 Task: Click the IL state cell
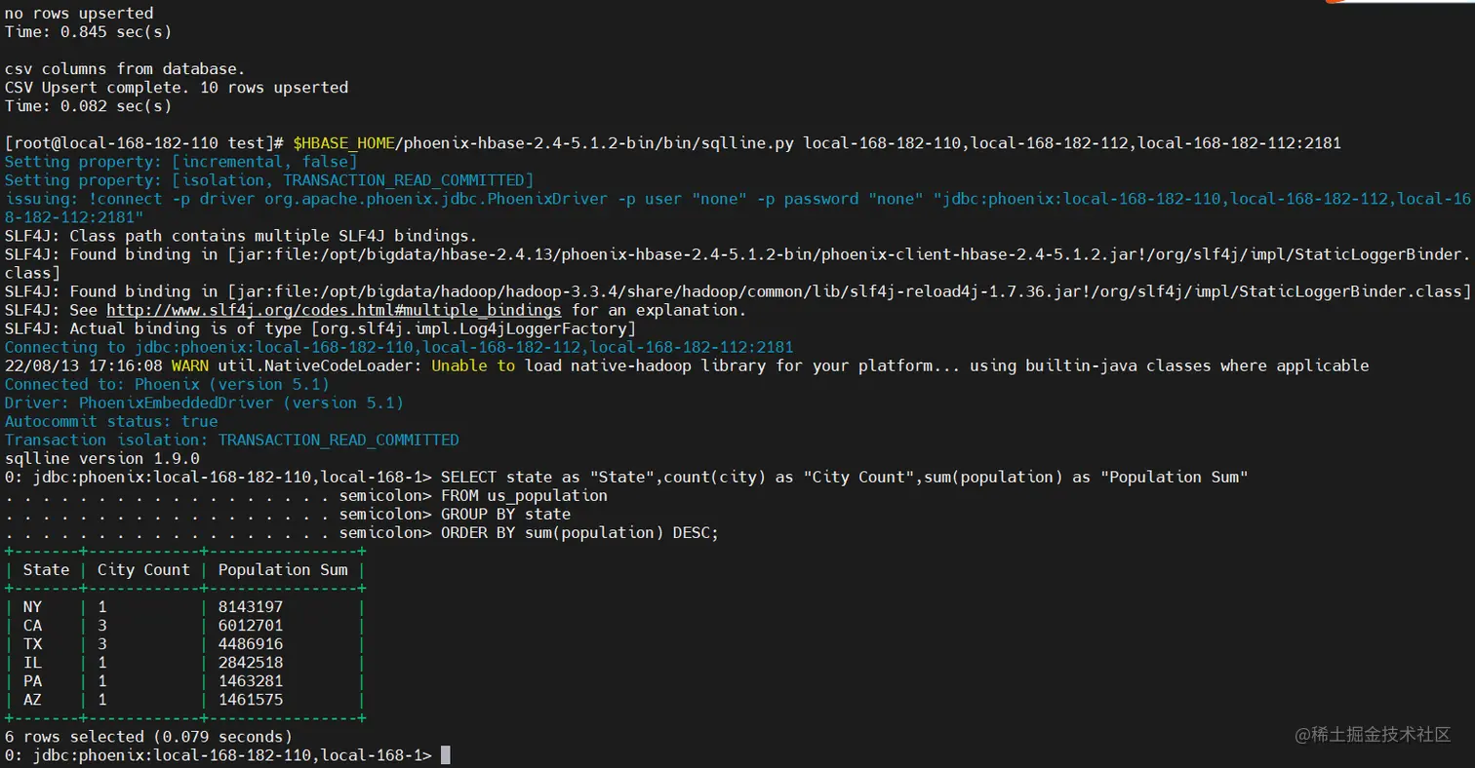(x=32, y=663)
